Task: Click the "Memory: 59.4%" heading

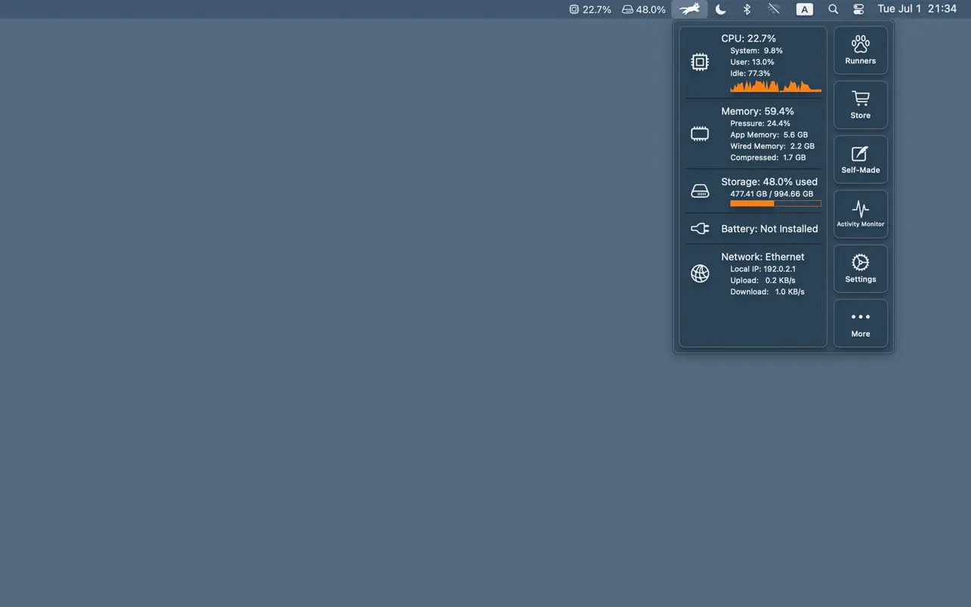Action: pos(757,111)
